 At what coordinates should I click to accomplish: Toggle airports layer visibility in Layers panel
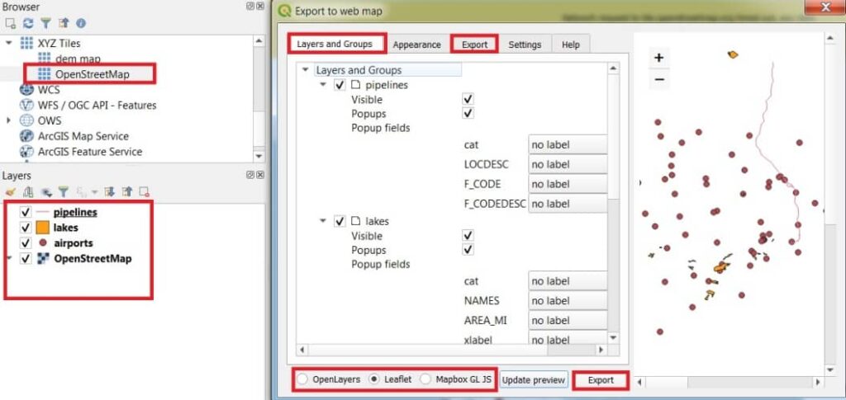[x=25, y=243]
